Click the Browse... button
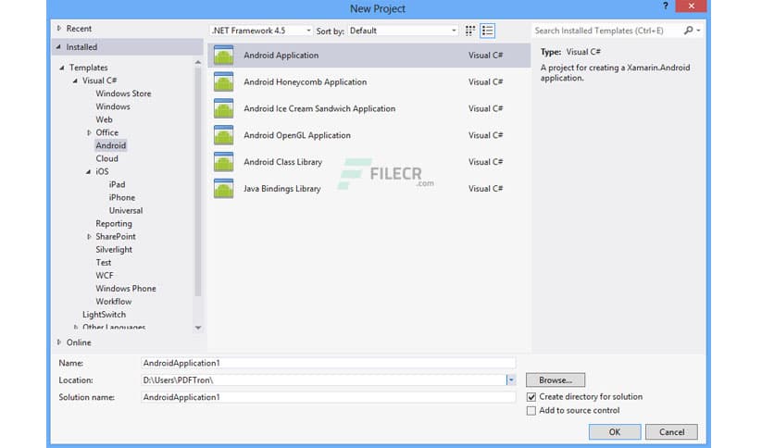This screenshot has width=774, height=448. coord(556,380)
